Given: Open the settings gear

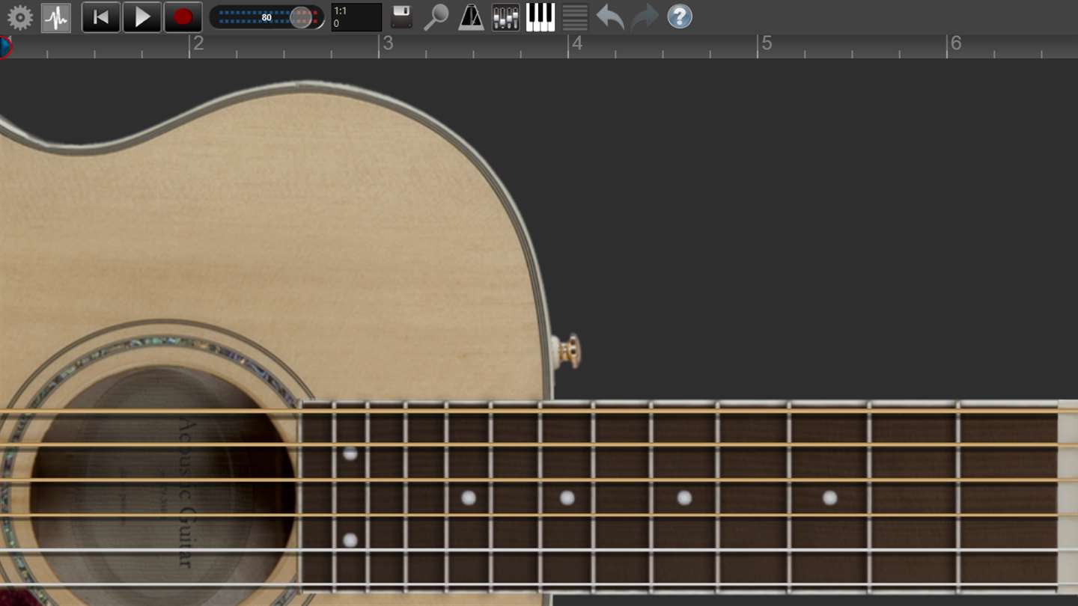Looking at the screenshot, I should coord(20,18).
